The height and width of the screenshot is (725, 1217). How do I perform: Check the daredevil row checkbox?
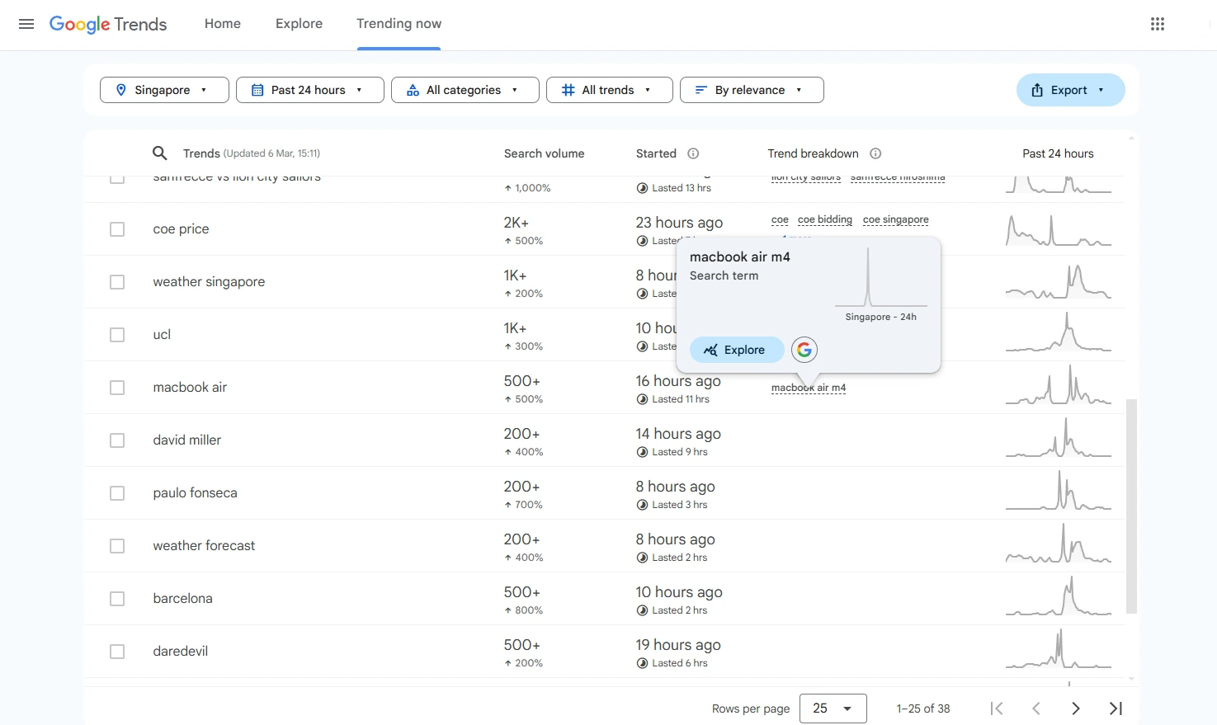click(x=117, y=652)
